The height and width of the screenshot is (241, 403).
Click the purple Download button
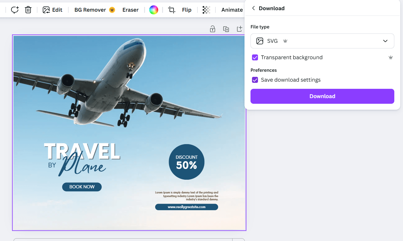[322, 96]
